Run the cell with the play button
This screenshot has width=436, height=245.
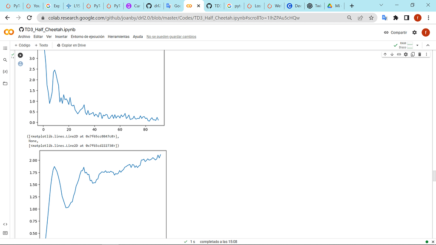pyautogui.click(x=20, y=55)
